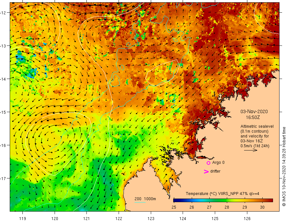Click the date text '03-Nov-2020'
The height and width of the screenshot is (221, 286).
(254, 111)
